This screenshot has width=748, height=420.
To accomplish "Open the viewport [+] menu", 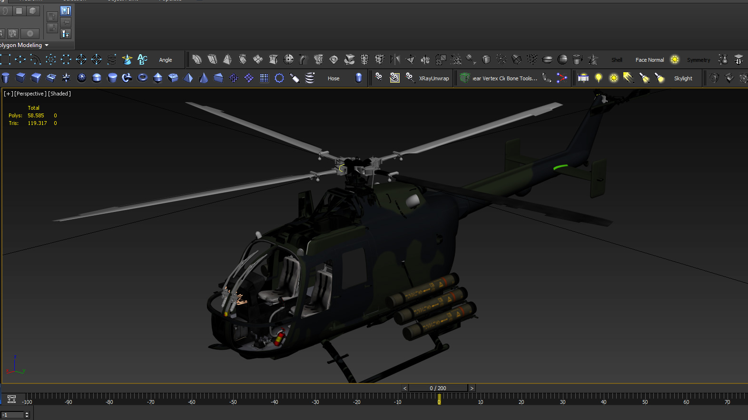I will click(x=9, y=94).
